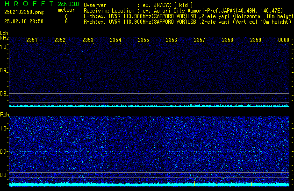The height and width of the screenshot is (191, 294).
Task: Select the '2ch 0.3.0' version label
Action: click(x=68, y=4)
